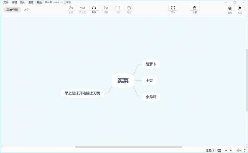Open the 帮助 (Help) menu

tap(39, 2)
